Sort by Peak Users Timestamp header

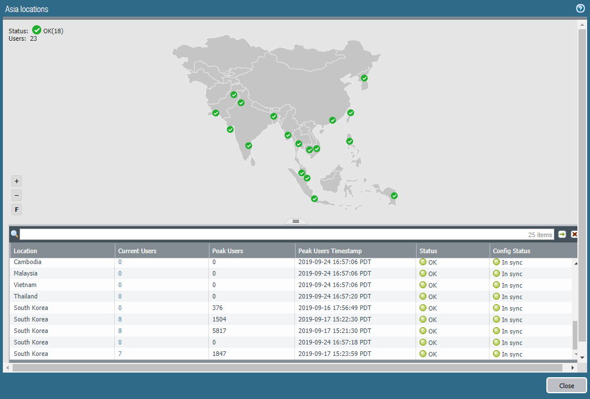[x=330, y=251]
